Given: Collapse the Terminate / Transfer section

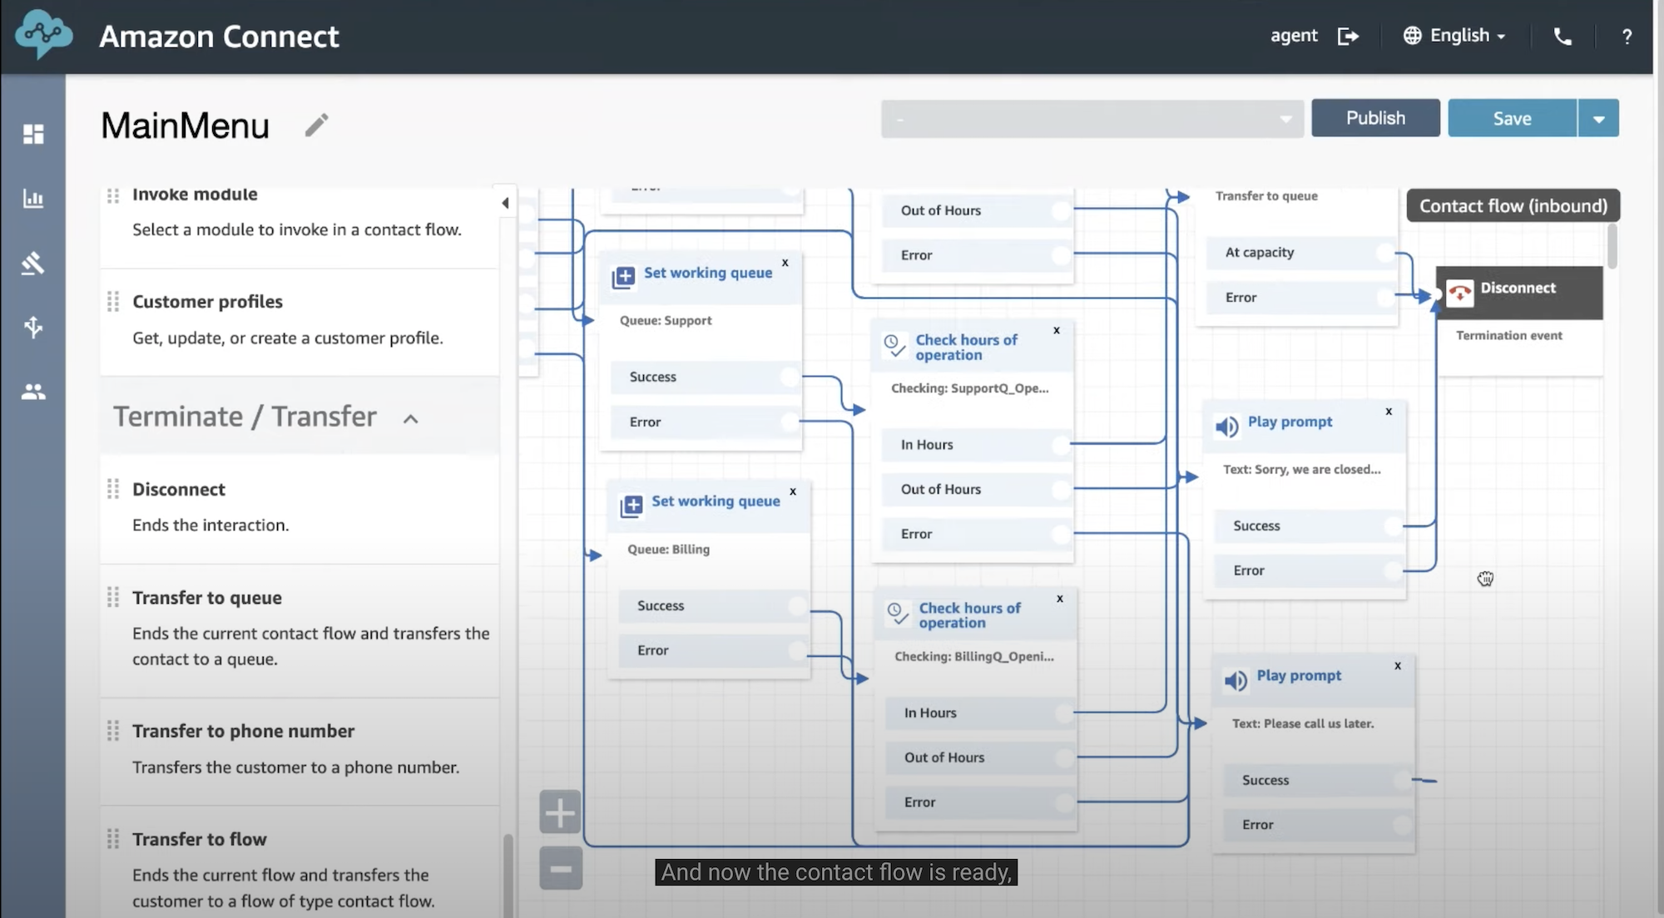Looking at the screenshot, I should (410, 418).
